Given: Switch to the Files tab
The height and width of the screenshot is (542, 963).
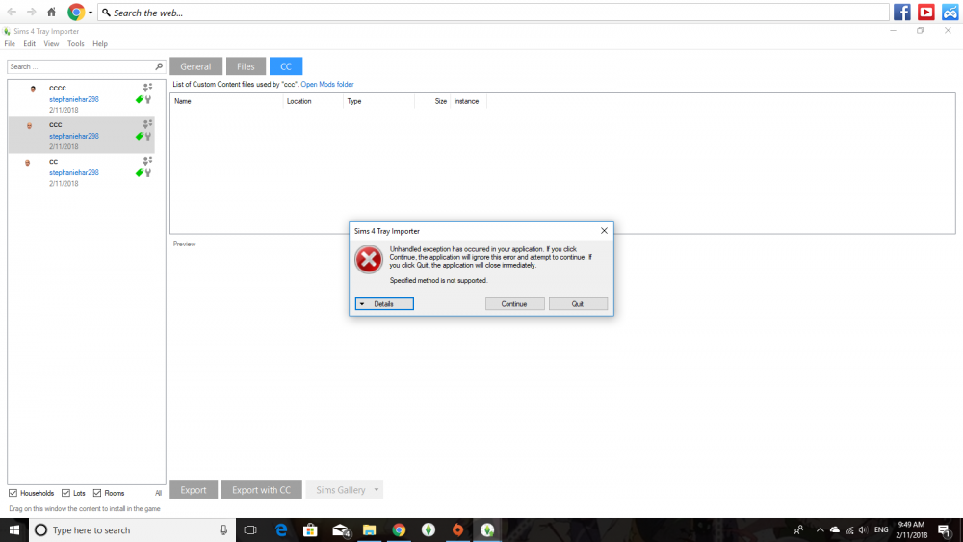Looking at the screenshot, I should pyautogui.click(x=246, y=66).
